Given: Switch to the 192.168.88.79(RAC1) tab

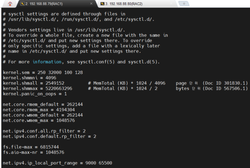Looking at the screenshot, I should click(x=57, y=4).
